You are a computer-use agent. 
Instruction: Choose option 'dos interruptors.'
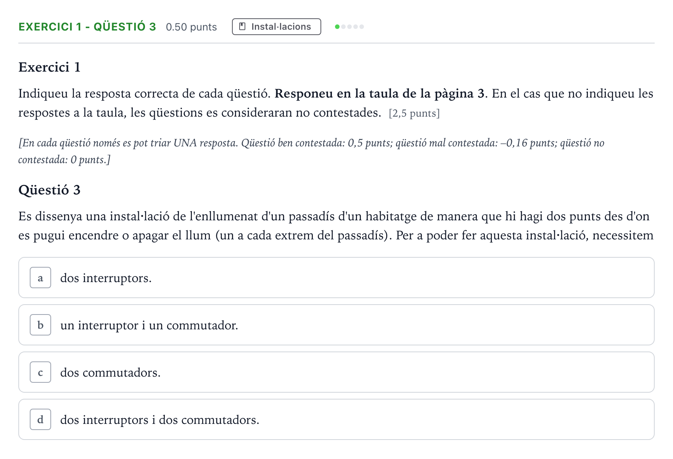pyautogui.click(x=336, y=278)
